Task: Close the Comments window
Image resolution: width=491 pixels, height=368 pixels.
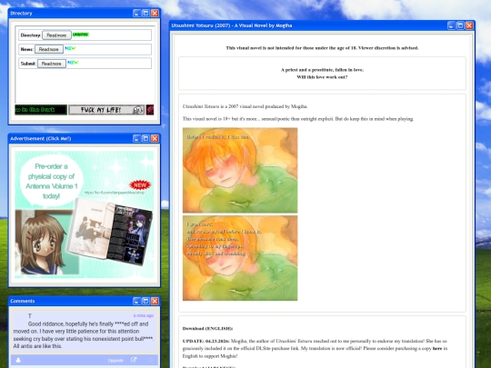Action: (155, 301)
